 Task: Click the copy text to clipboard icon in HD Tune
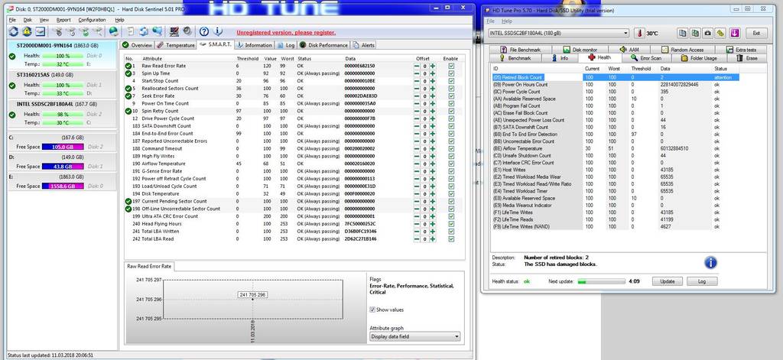pyautogui.click(x=682, y=33)
